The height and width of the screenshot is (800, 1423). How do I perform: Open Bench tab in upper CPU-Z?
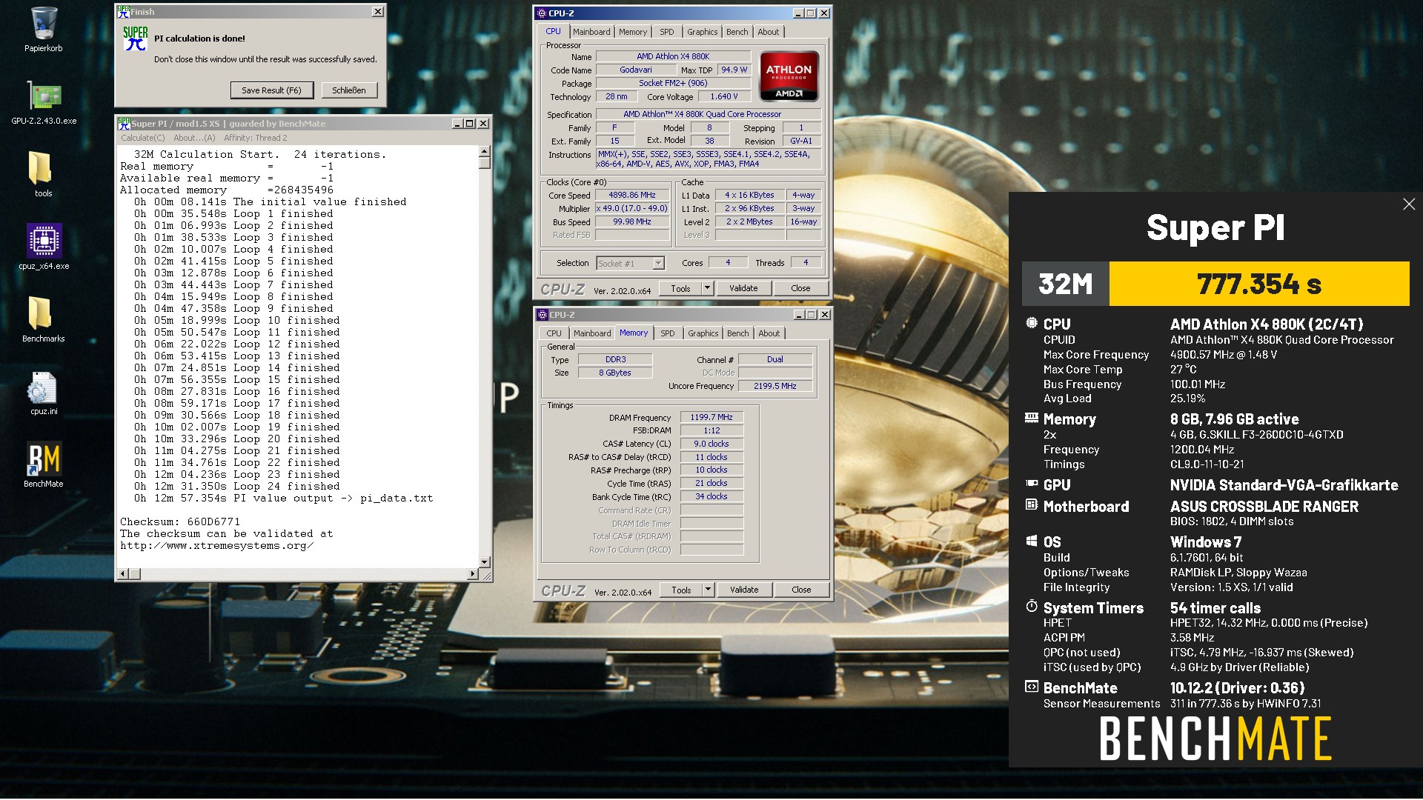pos(737,32)
